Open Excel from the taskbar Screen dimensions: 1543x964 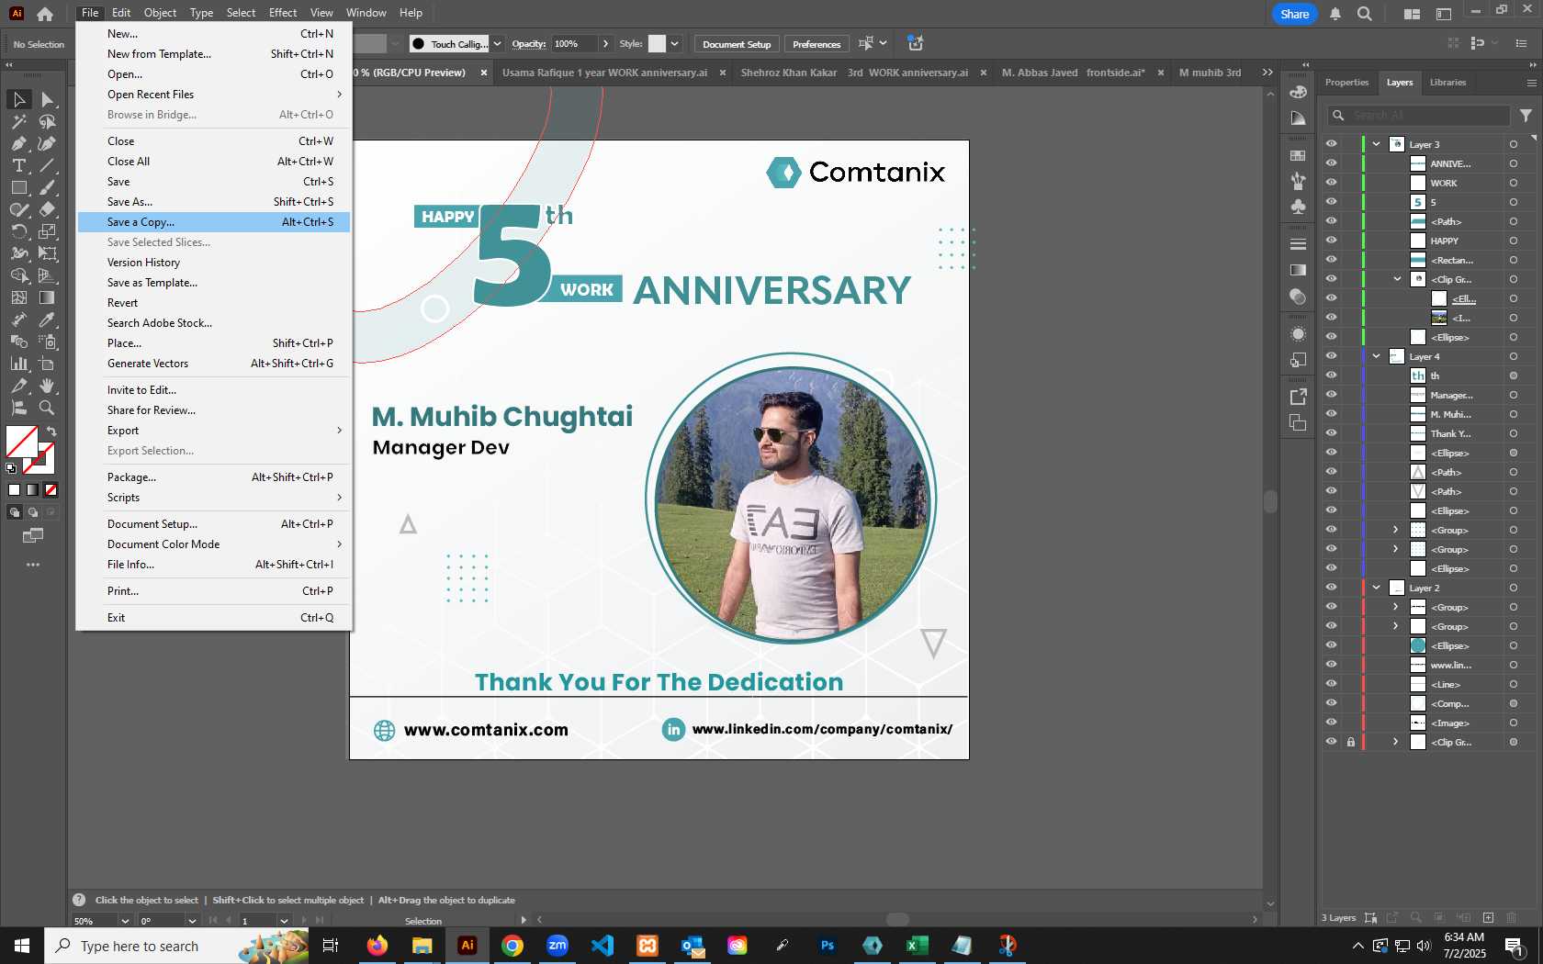coord(917,946)
